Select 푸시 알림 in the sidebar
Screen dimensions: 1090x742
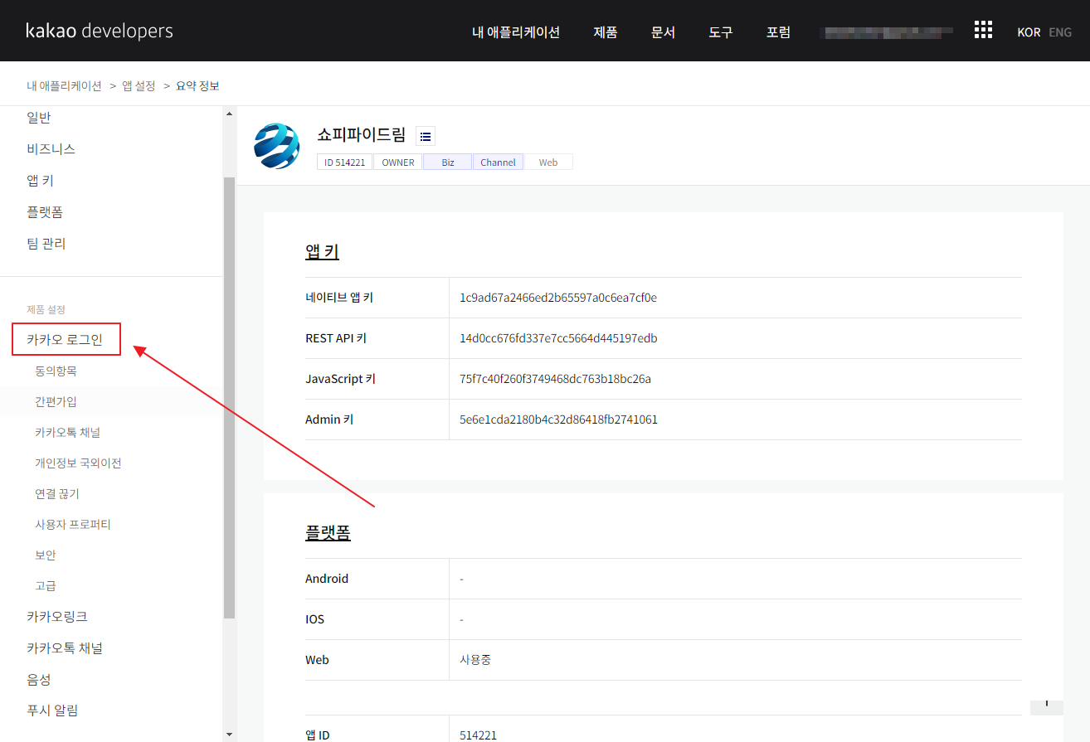pyautogui.click(x=52, y=710)
